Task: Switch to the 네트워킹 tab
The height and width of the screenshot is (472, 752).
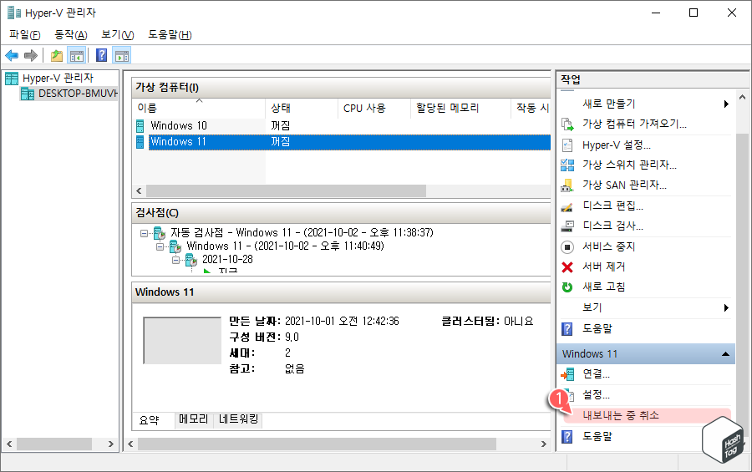Action: [x=238, y=419]
